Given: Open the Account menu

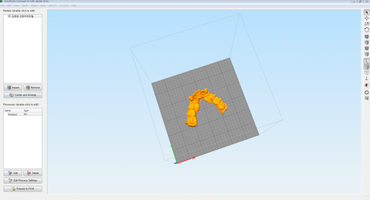Looking at the screenshot, I should pos(64,5).
